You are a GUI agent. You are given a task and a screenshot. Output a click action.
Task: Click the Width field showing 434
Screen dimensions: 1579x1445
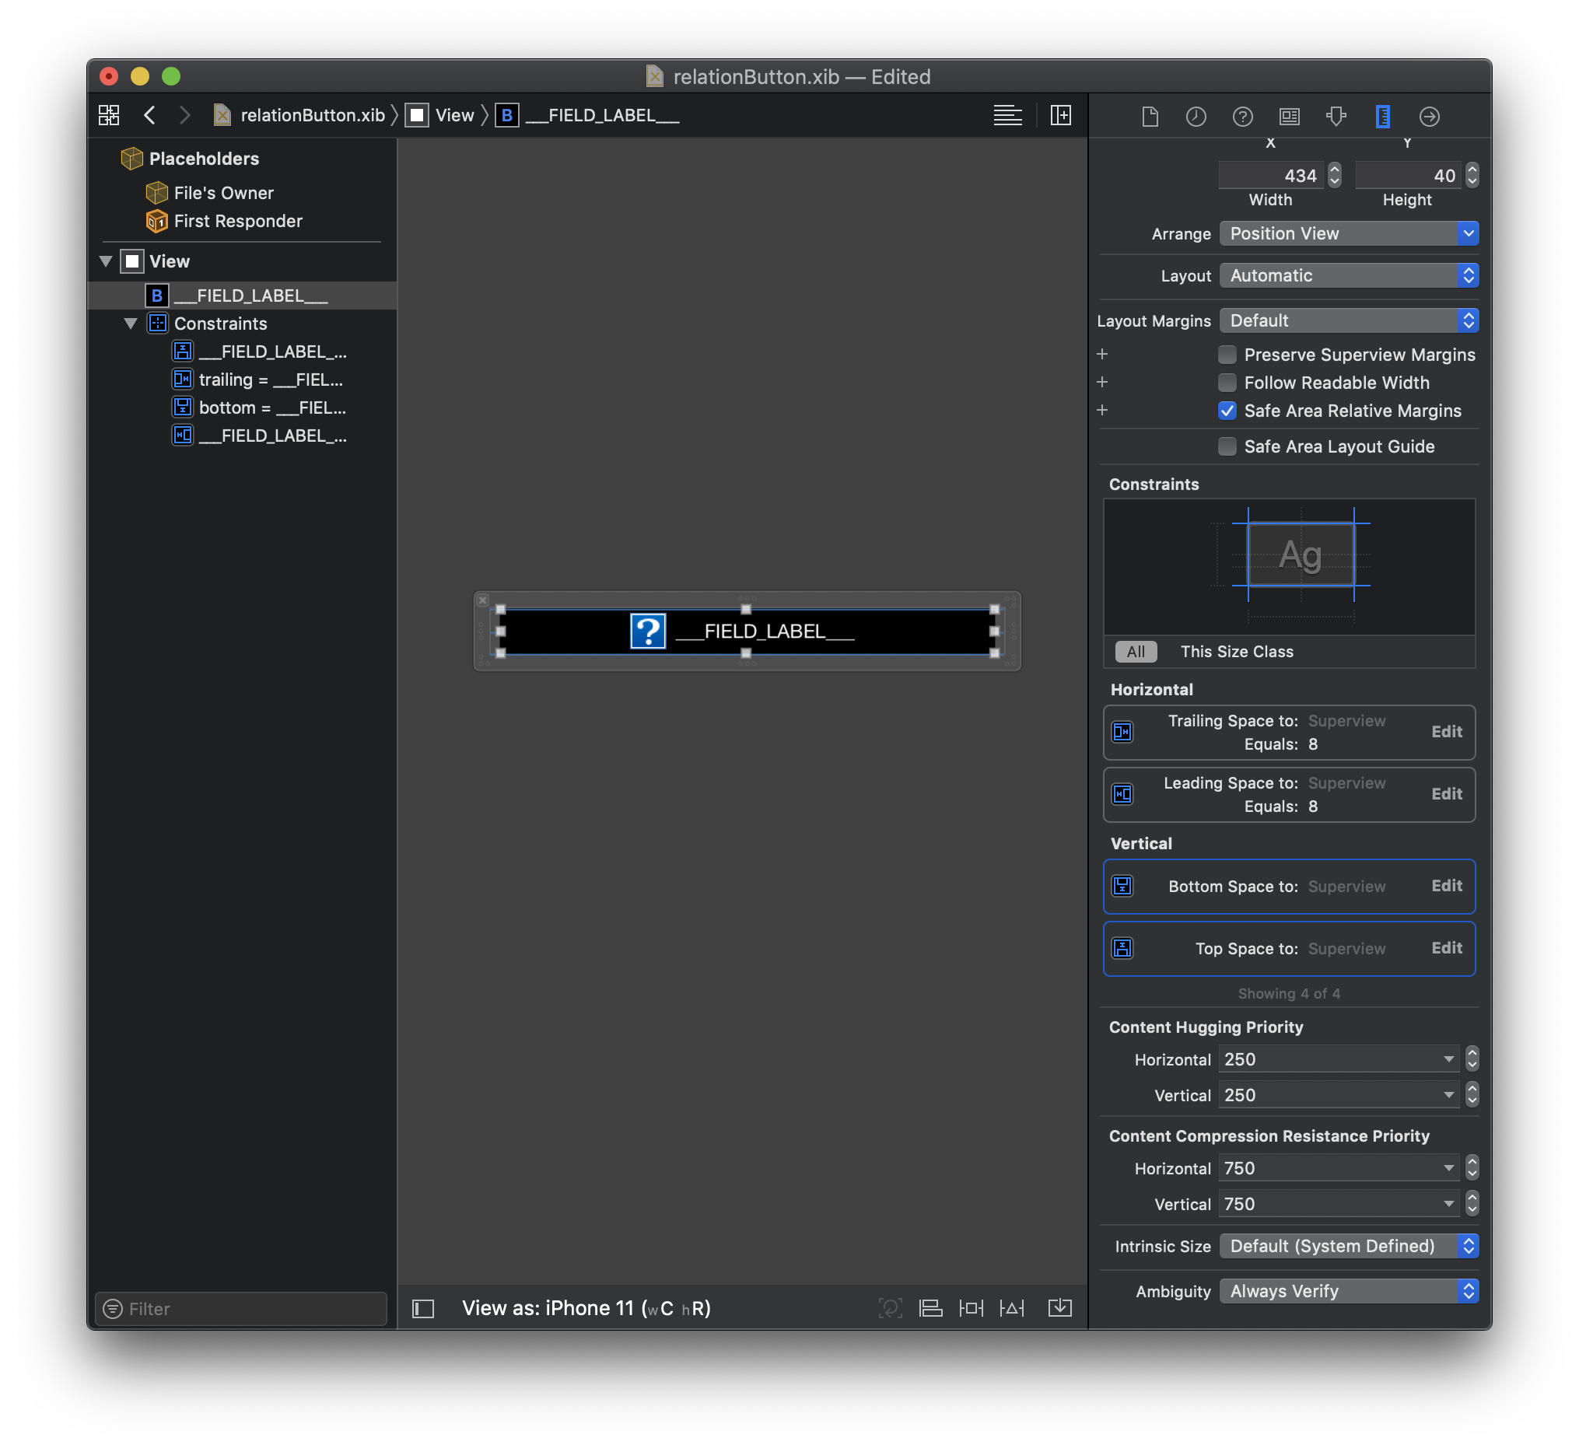pyautogui.click(x=1271, y=176)
